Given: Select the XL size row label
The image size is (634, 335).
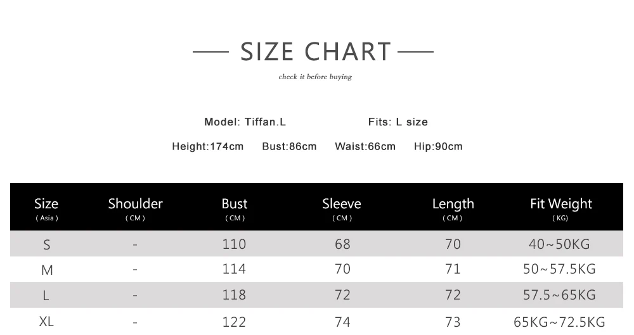Looking at the screenshot, I should 46,322.
